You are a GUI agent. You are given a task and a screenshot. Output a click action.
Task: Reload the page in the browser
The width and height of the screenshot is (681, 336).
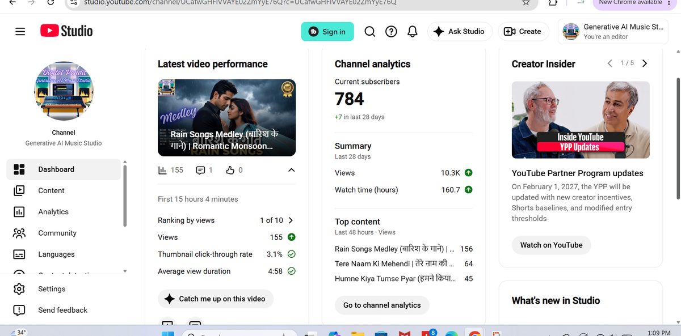click(x=51, y=2)
